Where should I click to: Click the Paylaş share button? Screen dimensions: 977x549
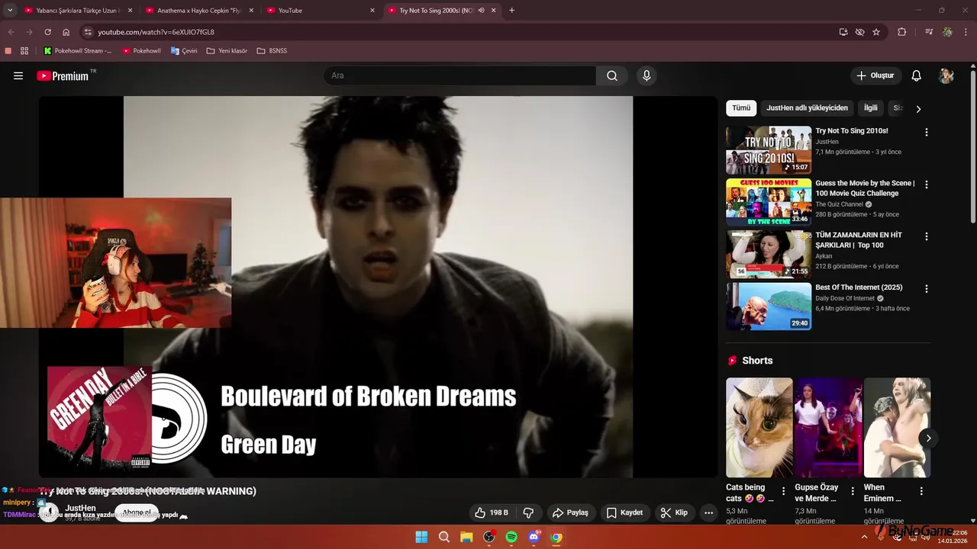tap(570, 512)
